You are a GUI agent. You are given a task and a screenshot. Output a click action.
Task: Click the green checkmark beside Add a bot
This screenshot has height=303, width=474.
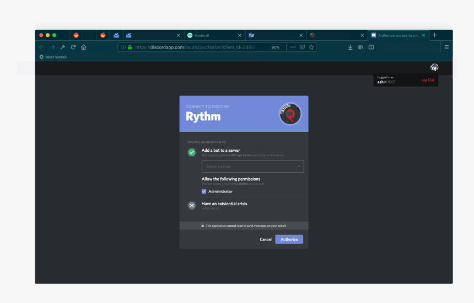(x=192, y=152)
